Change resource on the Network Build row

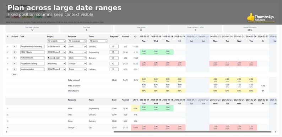pos(77,58)
